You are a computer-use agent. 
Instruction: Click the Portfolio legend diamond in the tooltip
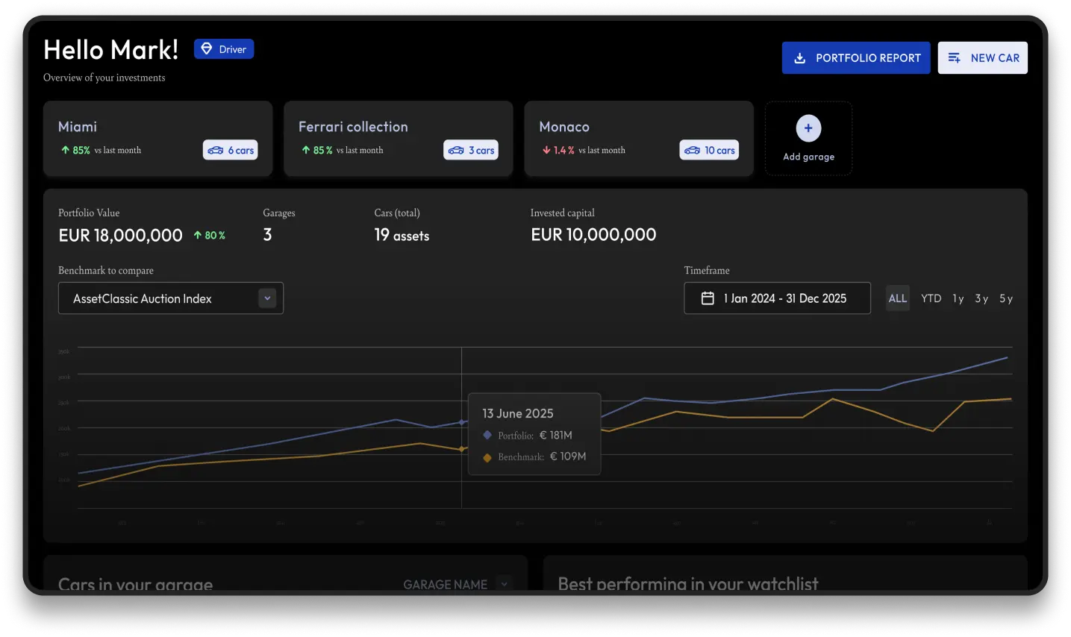(x=488, y=434)
